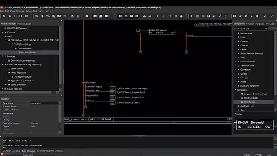Open the Tools menu
Screen dimensions: 277x156
tap(41, 11)
